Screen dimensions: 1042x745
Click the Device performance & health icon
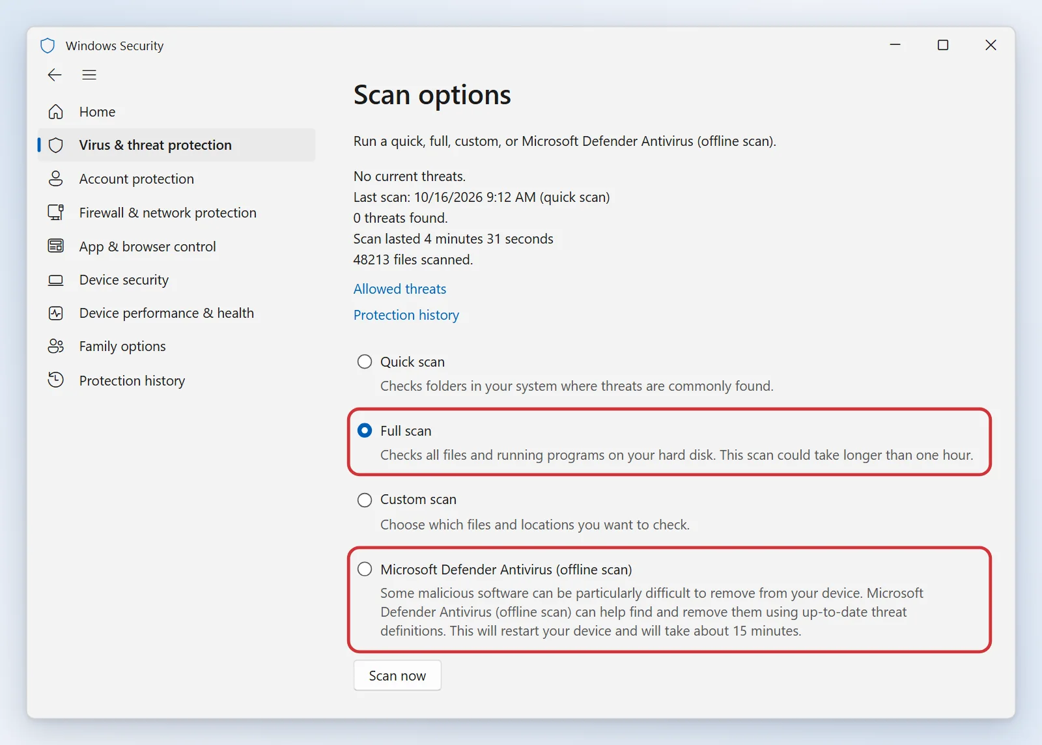[x=56, y=313]
